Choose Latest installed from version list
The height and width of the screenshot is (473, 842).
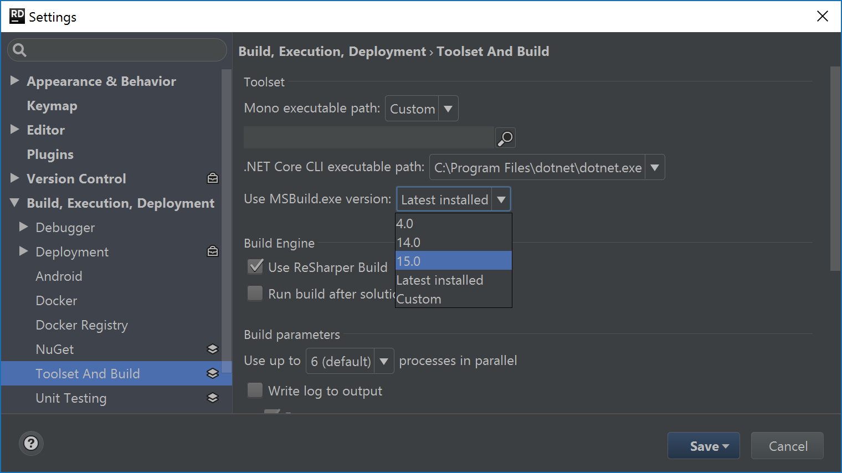(x=453, y=280)
